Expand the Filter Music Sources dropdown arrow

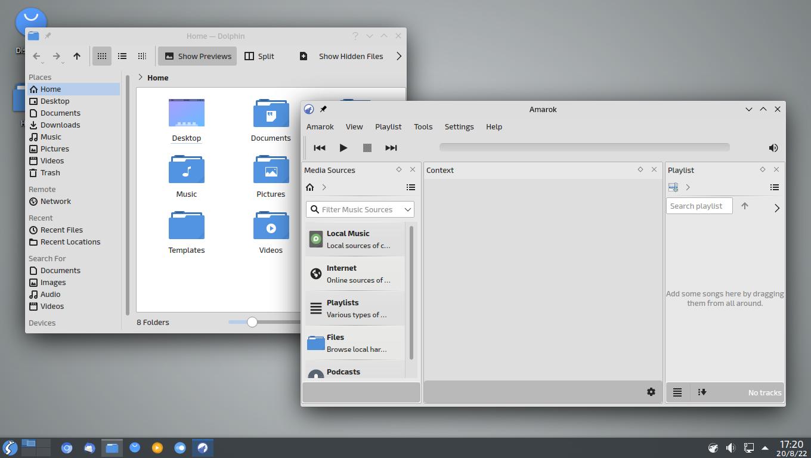(408, 209)
